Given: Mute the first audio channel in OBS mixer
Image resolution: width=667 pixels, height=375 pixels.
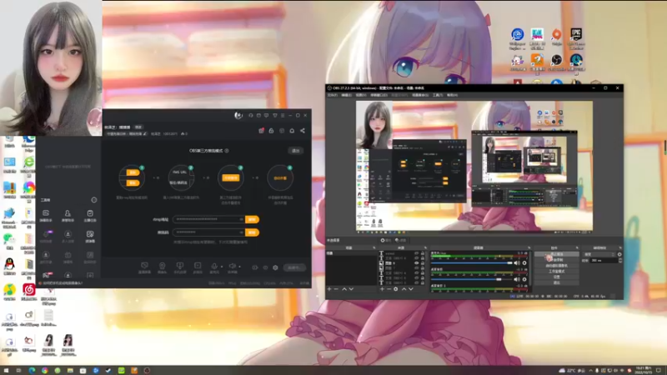Looking at the screenshot, I should (x=517, y=262).
